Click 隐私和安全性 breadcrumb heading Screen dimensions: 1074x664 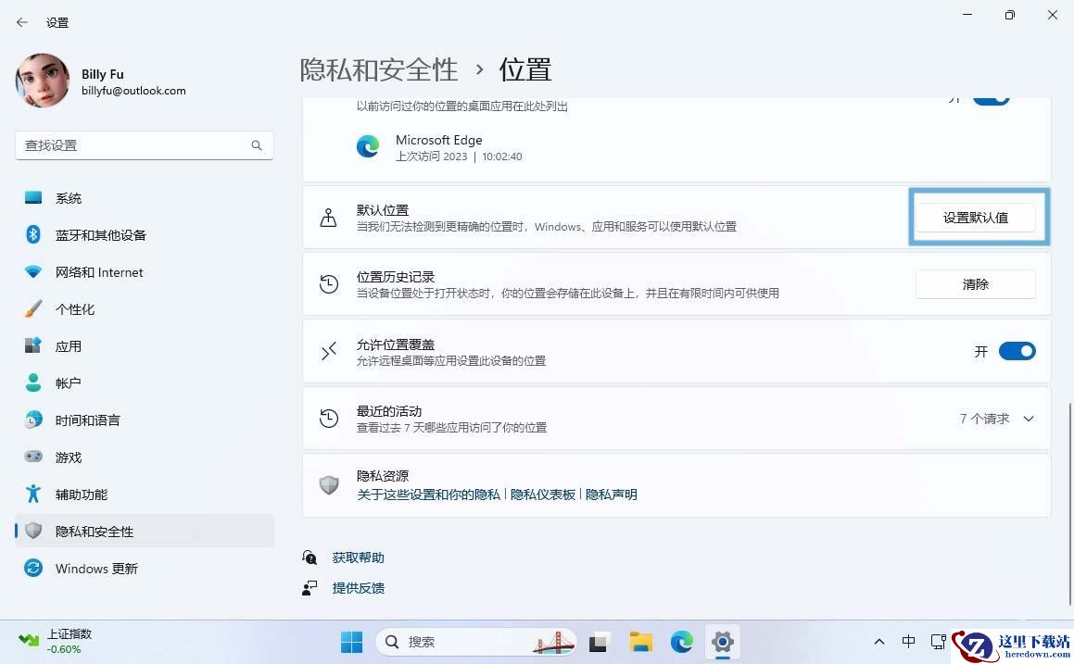[379, 69]
